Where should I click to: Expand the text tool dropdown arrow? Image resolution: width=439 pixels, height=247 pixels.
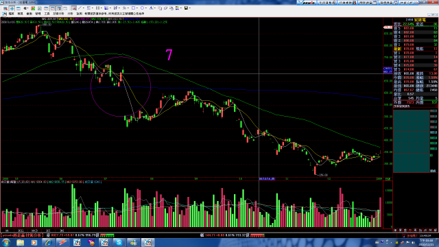coord(155,8)
